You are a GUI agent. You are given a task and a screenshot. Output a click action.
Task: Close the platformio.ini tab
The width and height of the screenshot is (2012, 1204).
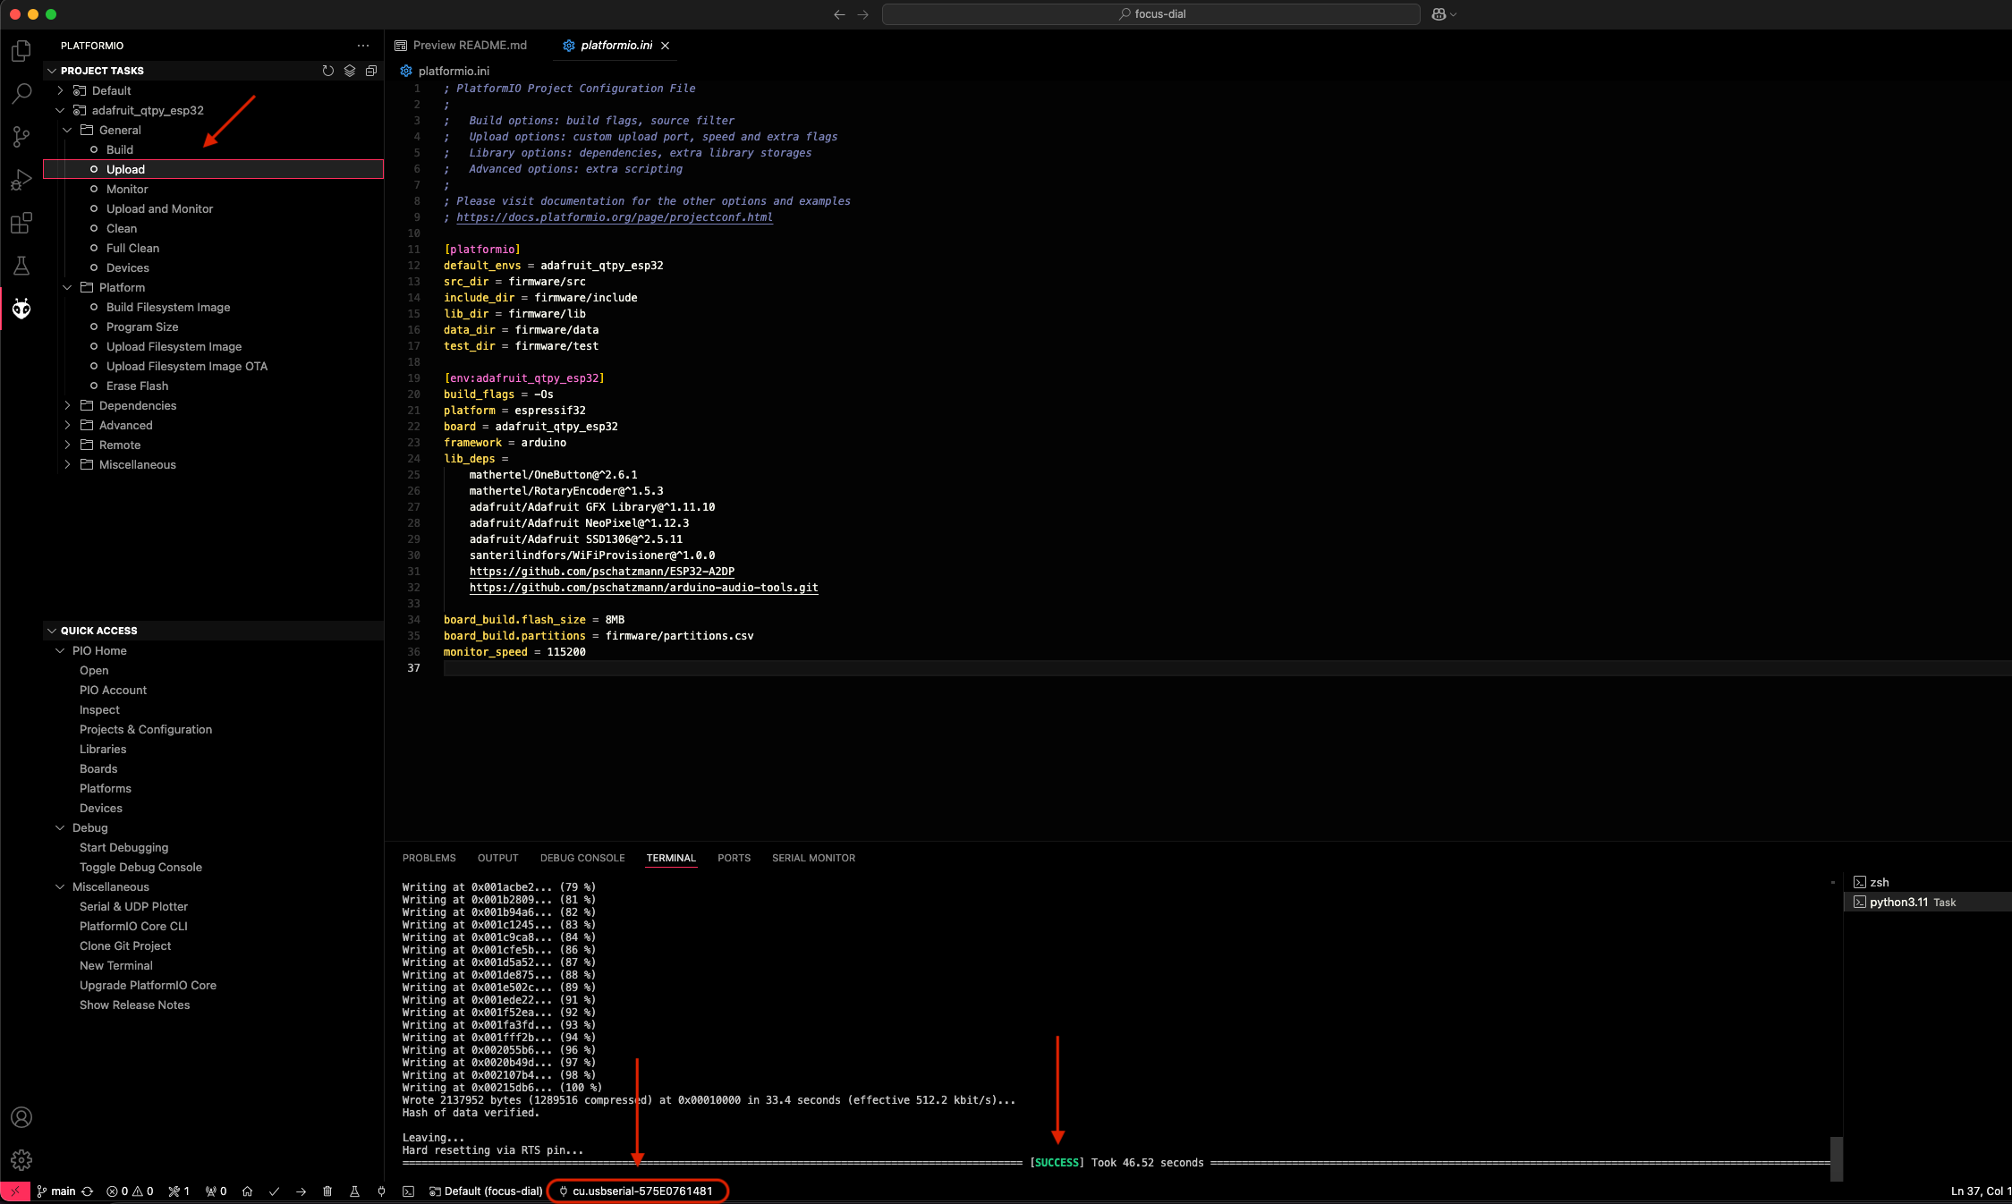665,46
